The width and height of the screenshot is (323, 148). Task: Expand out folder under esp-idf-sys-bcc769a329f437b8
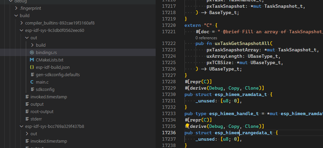coord(27,134)
